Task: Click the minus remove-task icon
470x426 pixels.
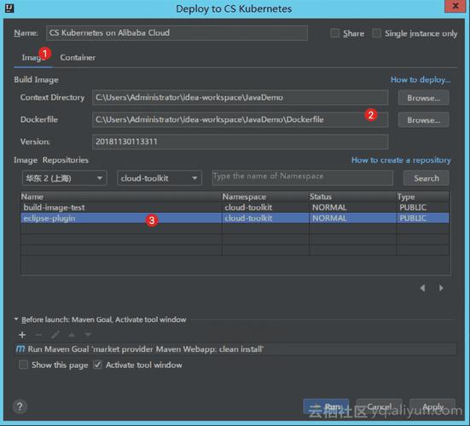Action: (38, 335)
